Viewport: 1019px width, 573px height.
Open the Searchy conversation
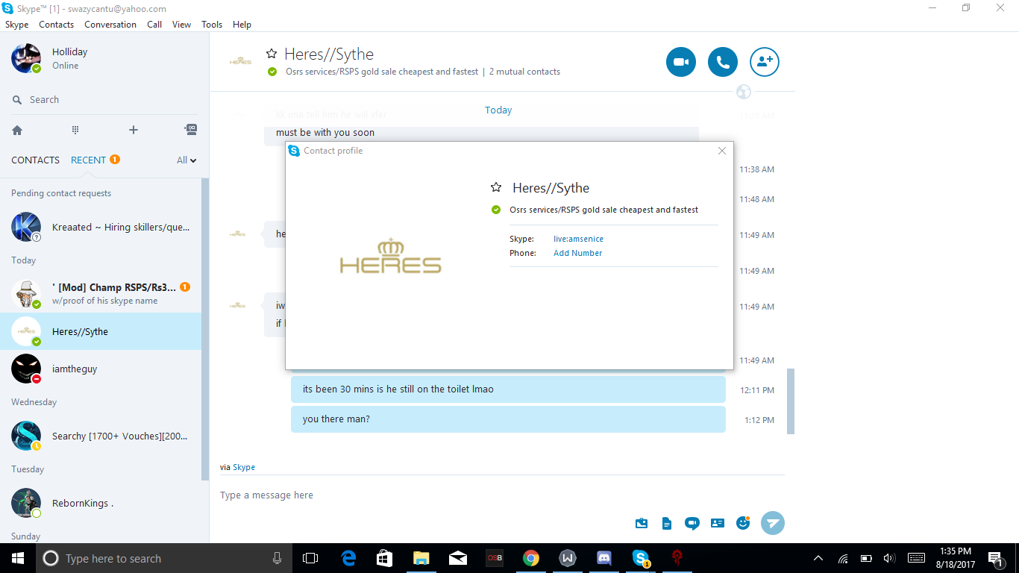(101, 436)
